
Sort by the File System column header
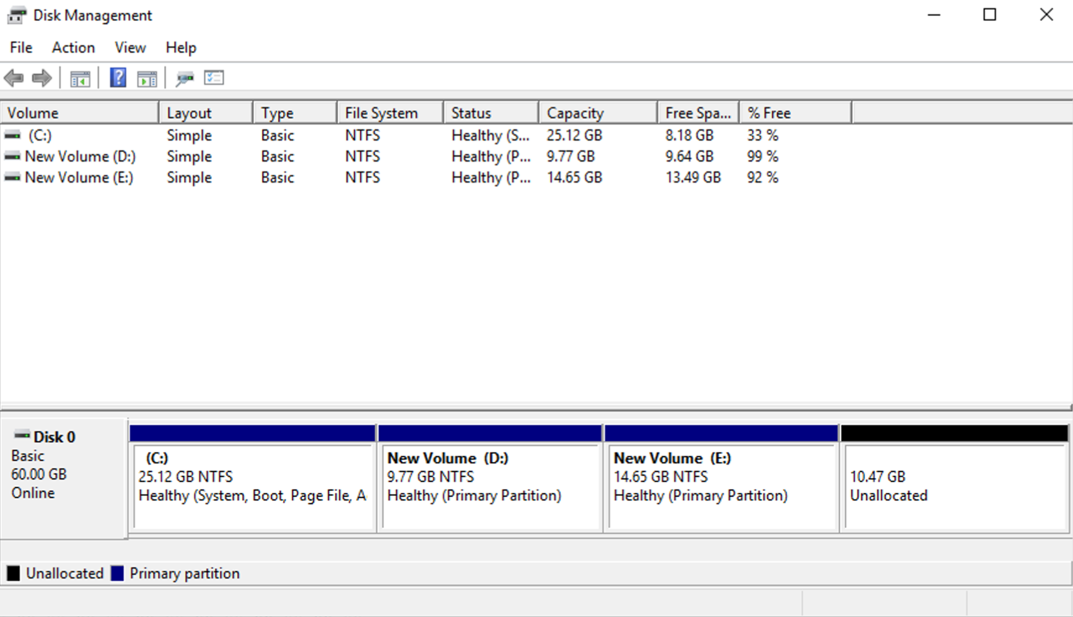click(x=390, y=113)
